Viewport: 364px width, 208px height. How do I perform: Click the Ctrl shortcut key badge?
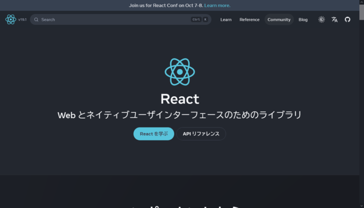click(x=196, y=20)
